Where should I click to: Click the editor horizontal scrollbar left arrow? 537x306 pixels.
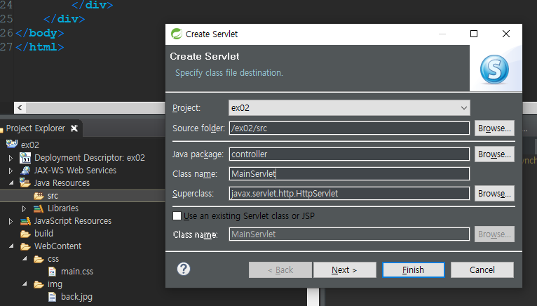(x=20, y=107)
